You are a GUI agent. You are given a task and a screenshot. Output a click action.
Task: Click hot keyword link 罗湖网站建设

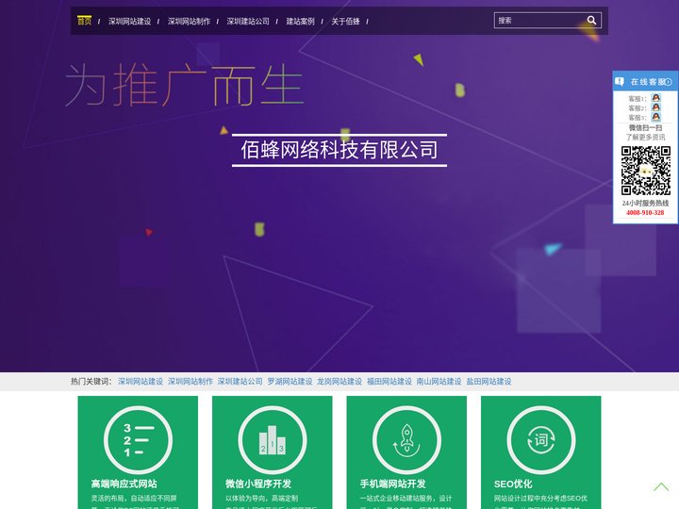click(x=290, y=382)
